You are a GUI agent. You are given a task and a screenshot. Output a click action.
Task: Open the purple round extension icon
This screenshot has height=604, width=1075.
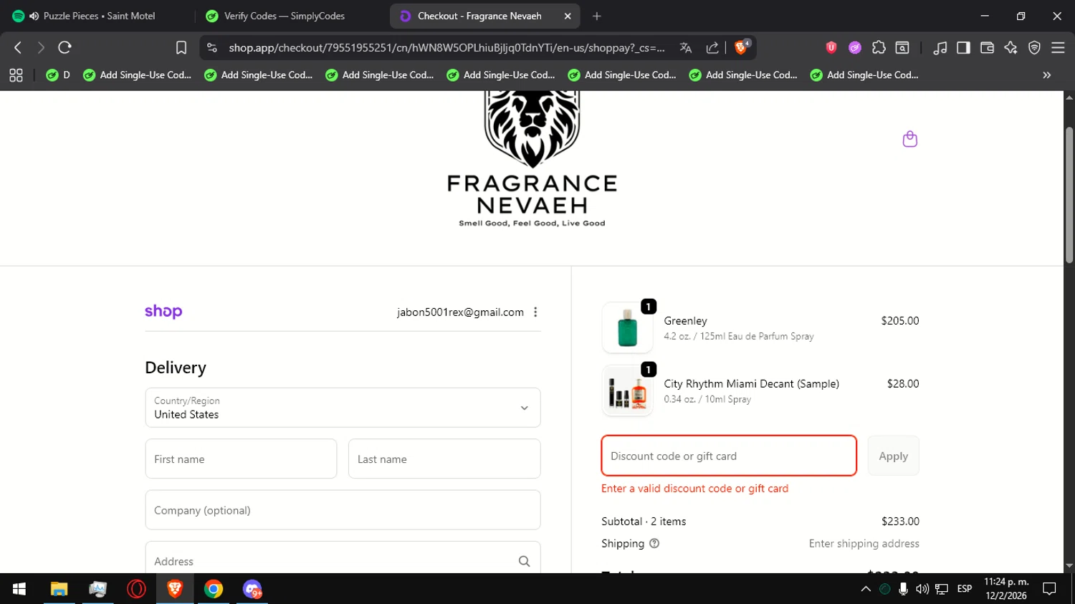[855, 47]
